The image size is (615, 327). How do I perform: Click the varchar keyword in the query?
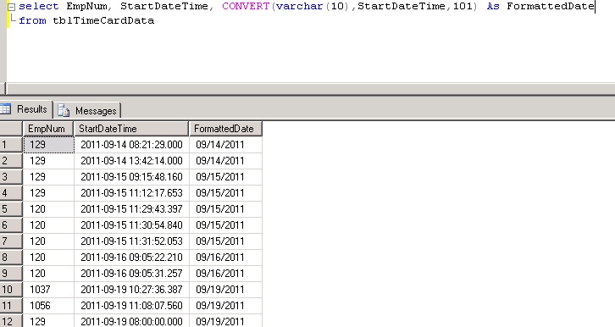pos(299,6)
